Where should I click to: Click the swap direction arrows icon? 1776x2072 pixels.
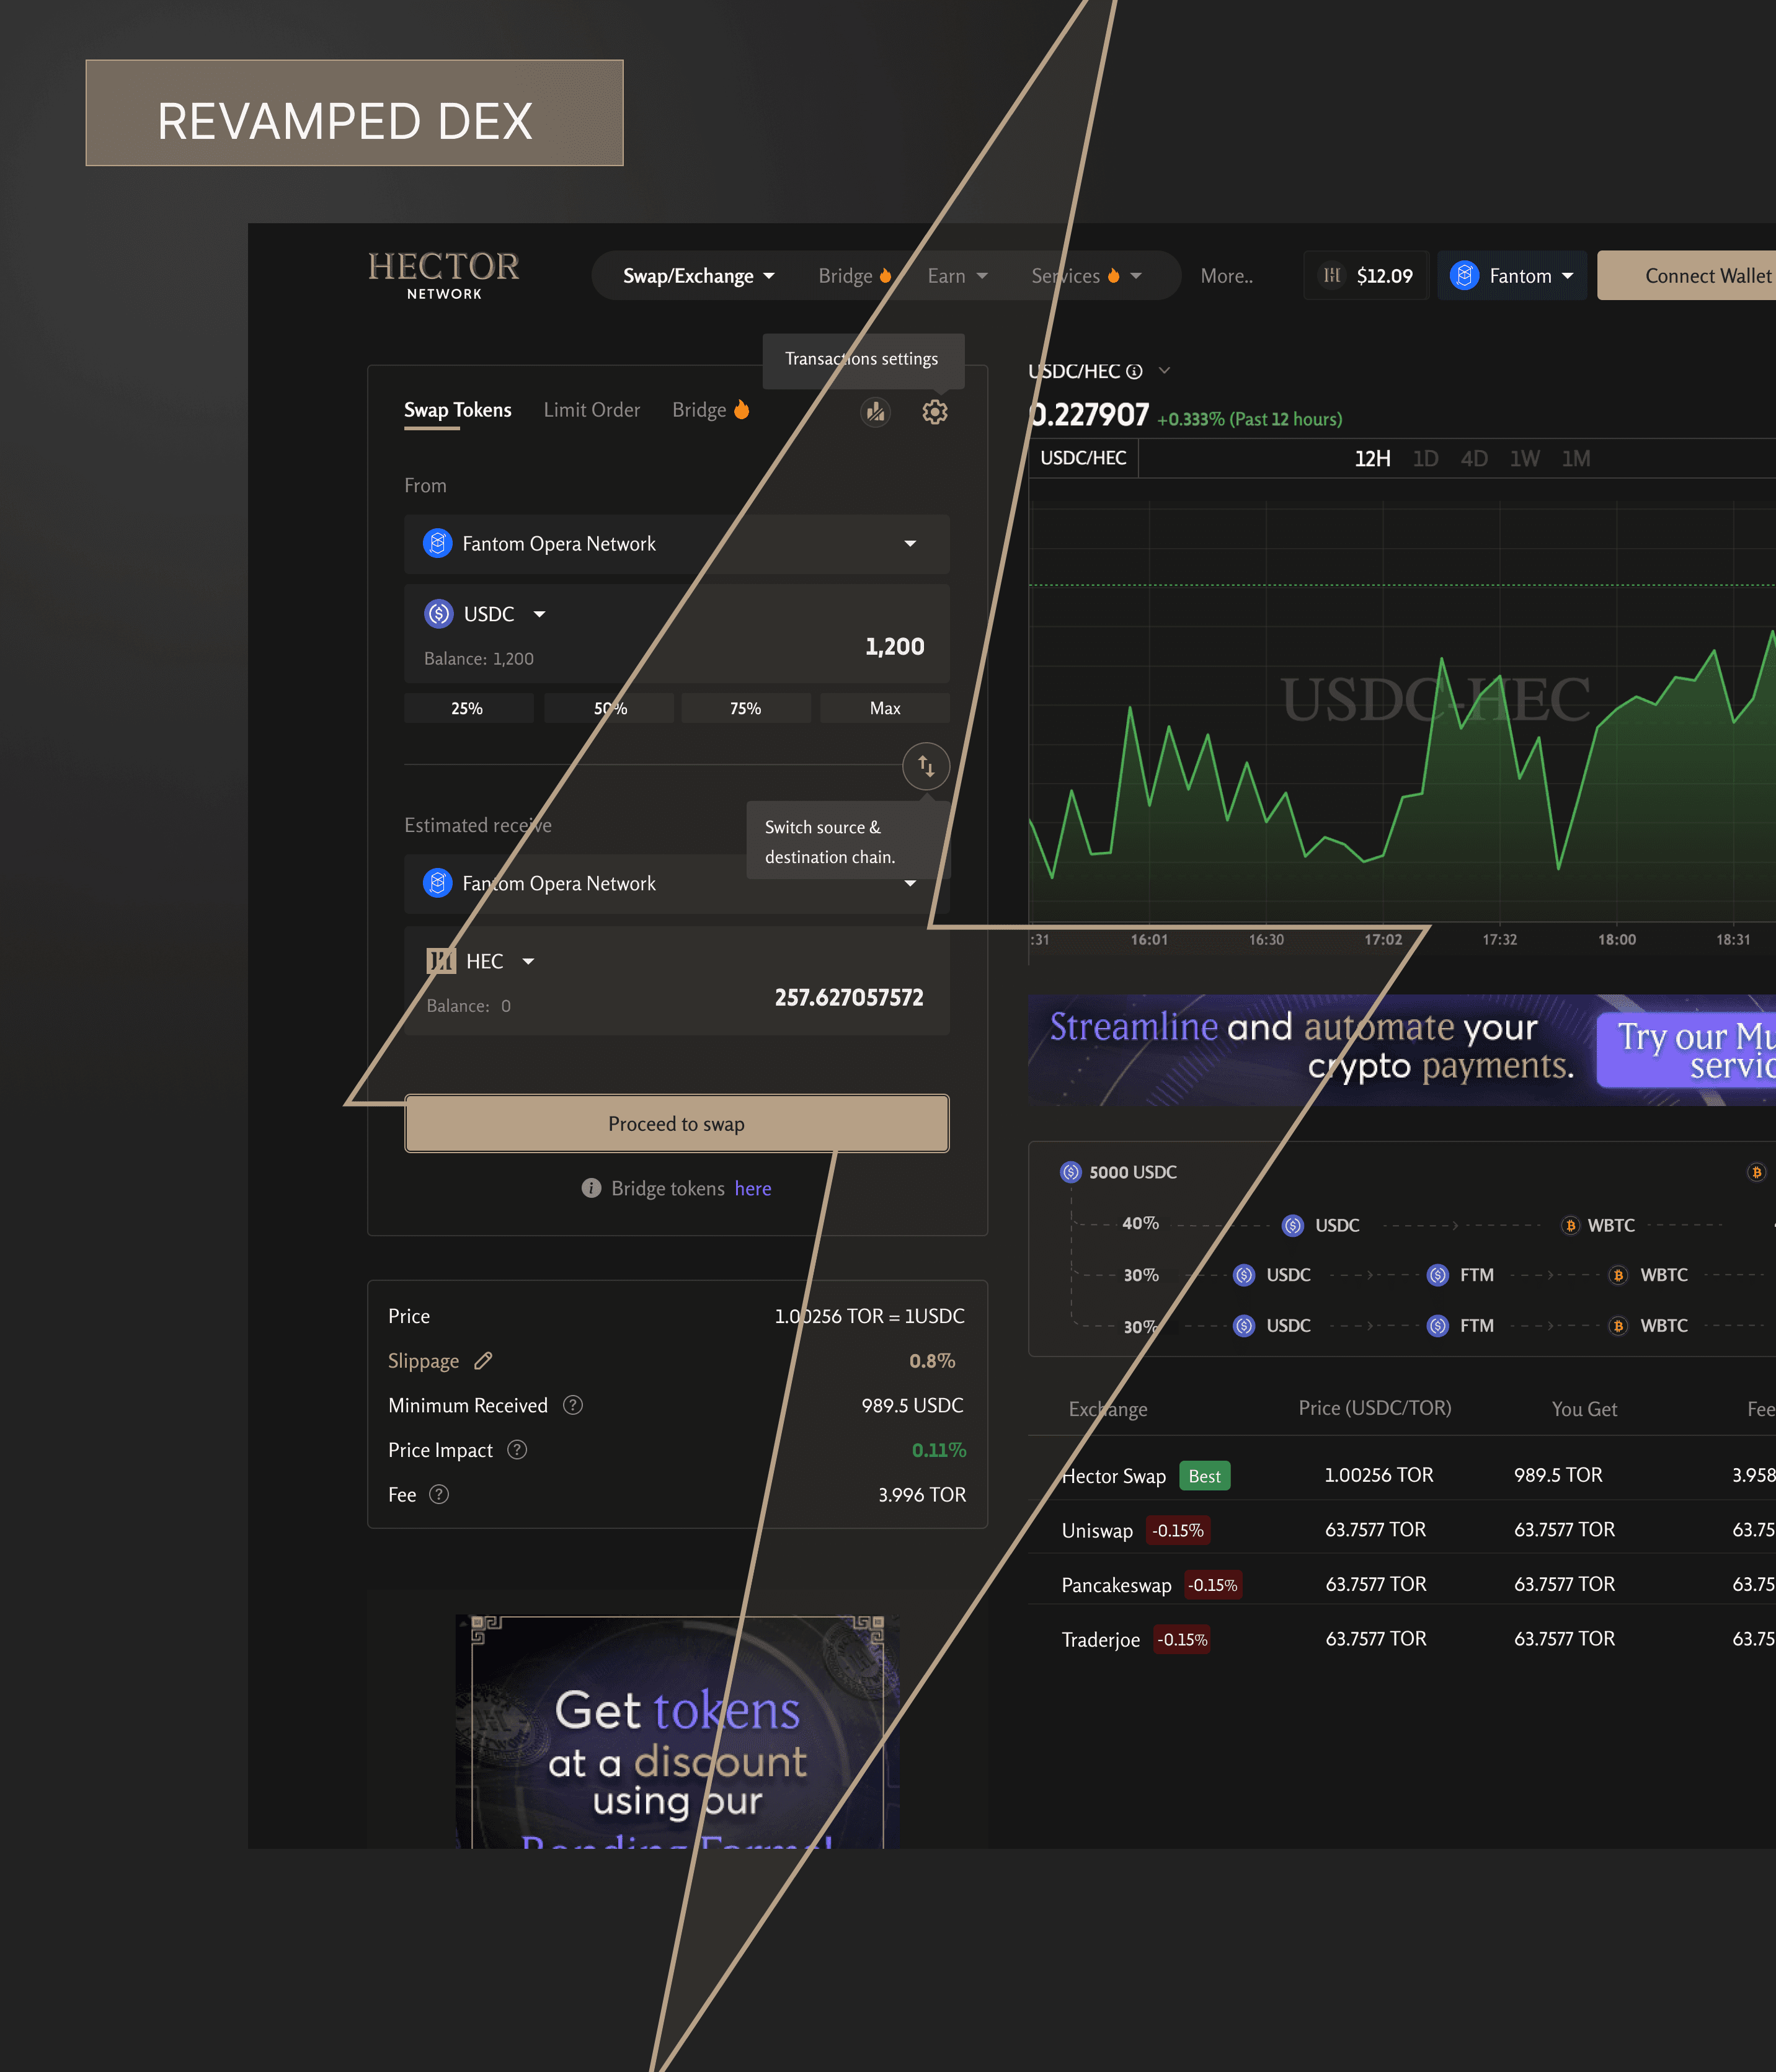click(x=926, y=767)
